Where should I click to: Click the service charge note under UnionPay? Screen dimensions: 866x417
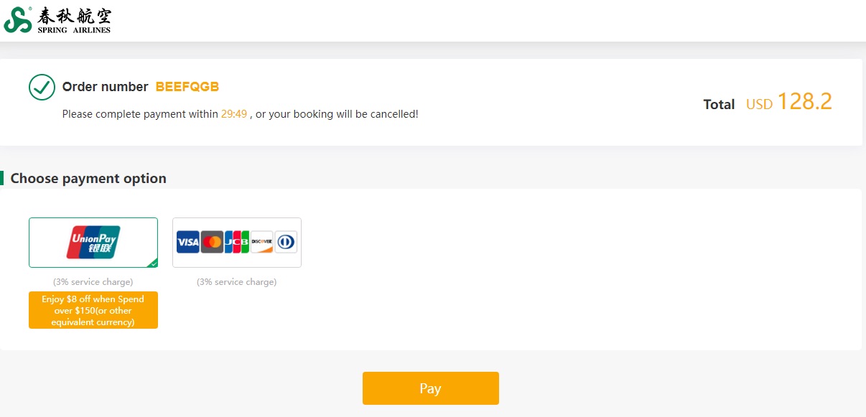(x=93, y=282)
